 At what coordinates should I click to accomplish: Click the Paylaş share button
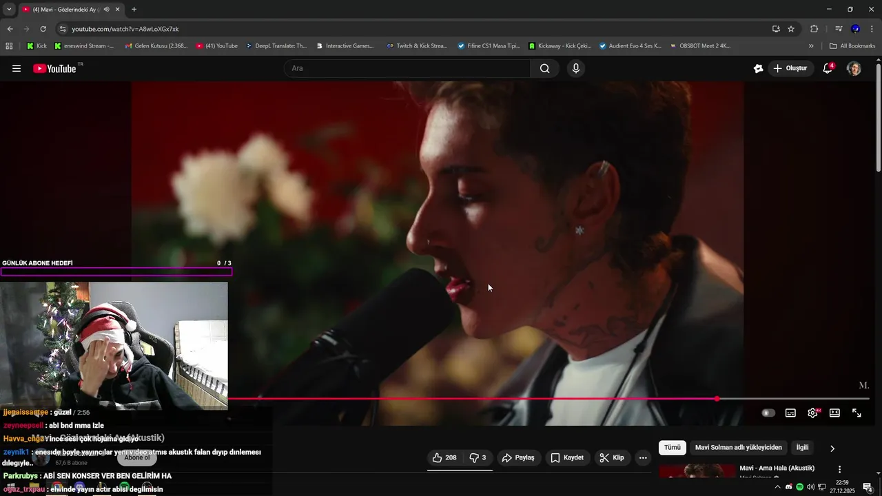(x=518, y=457)
